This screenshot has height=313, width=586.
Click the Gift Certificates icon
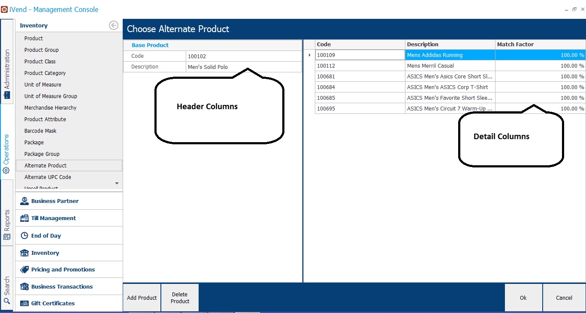coord(24,303)
